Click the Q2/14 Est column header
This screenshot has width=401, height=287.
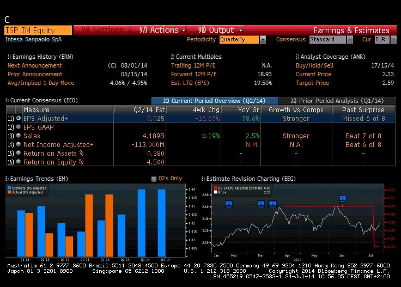[x=140, y=109]
